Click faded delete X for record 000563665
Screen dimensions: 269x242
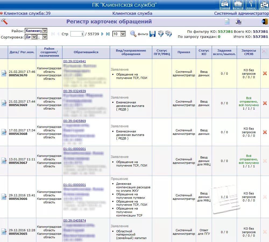pos(265,232)
